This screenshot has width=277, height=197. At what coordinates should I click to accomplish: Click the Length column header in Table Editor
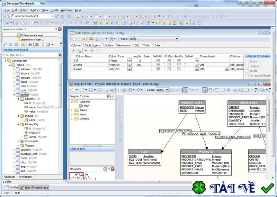136,56
